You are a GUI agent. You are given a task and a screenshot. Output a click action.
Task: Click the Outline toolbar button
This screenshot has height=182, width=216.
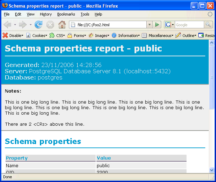coord(186,35)
